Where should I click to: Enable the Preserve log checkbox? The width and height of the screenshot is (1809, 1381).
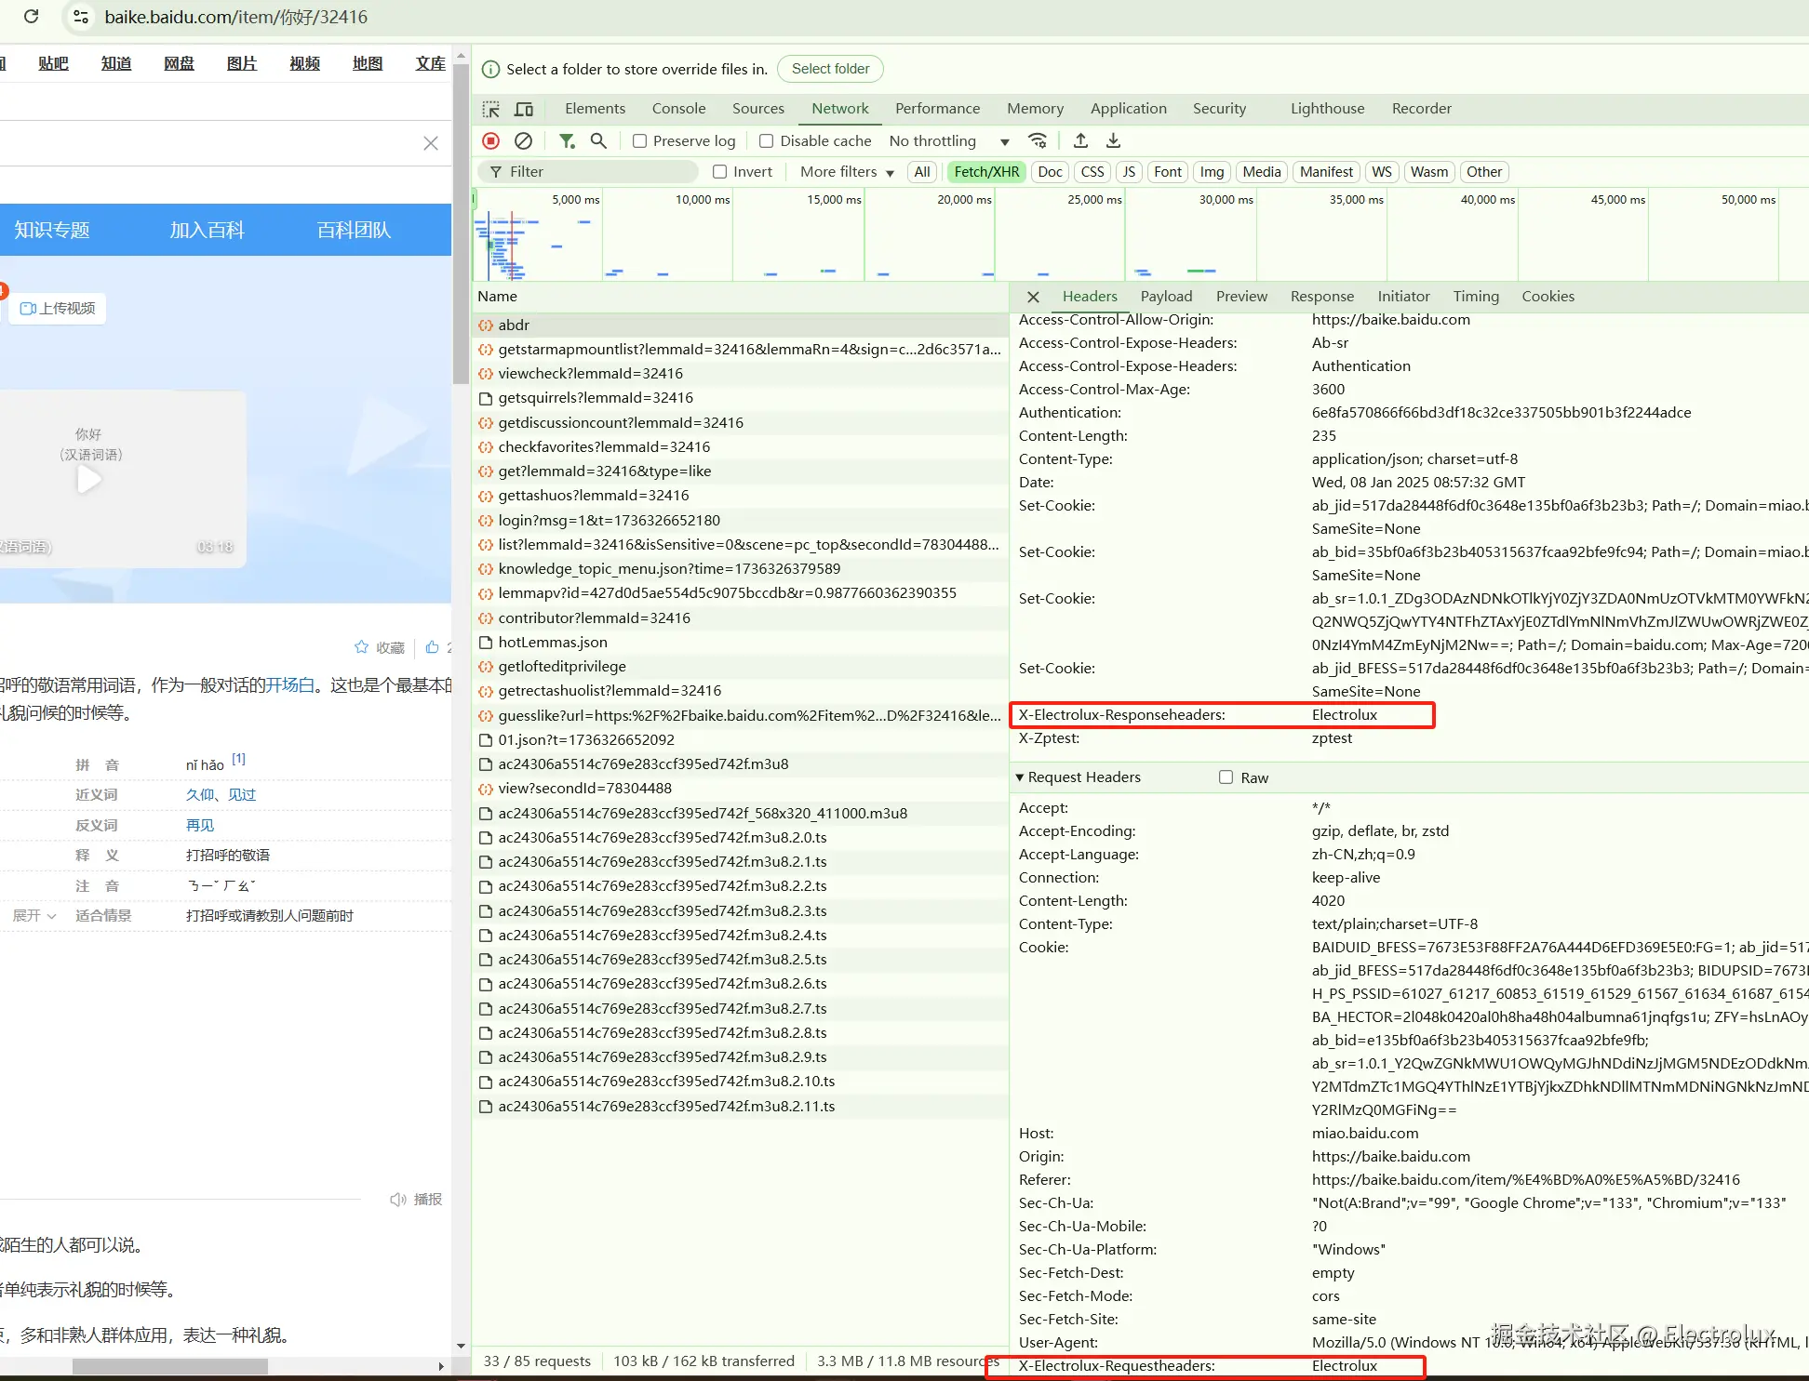pos(640,140)
